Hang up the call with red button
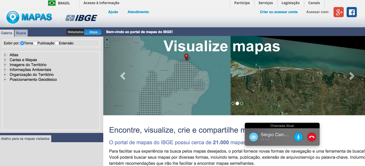 click(x=311, y=137)
